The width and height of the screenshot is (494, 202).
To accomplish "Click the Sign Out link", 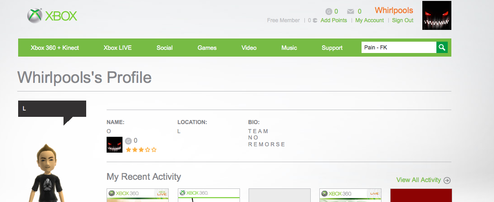I will coord(403,20).
